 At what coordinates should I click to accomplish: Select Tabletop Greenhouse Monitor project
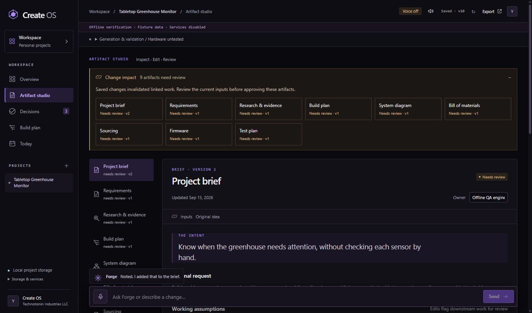pyautogui.click(x=39, y=183)
